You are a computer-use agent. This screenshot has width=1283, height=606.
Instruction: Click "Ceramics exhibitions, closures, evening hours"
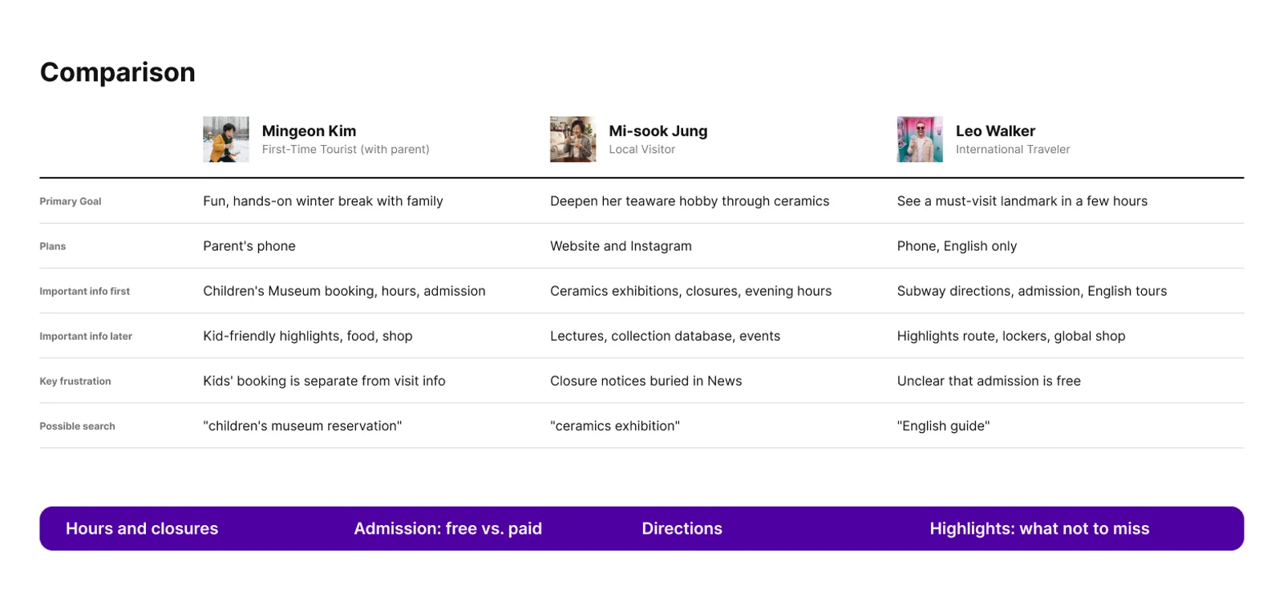pos(691,291)
